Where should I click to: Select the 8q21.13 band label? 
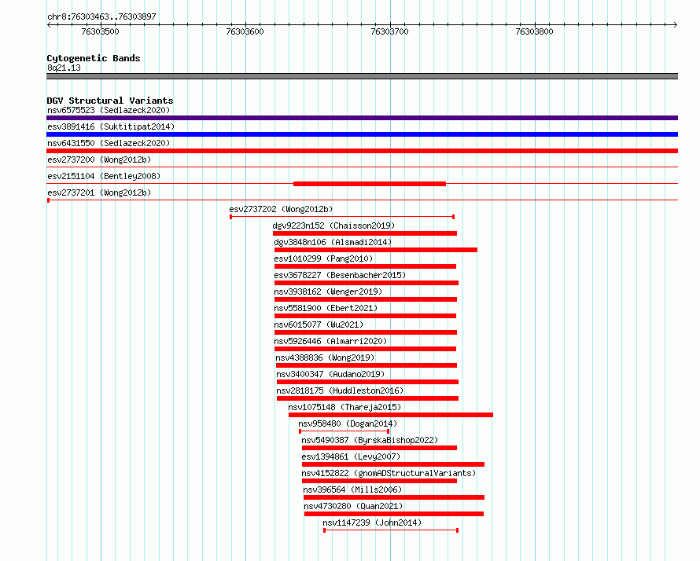[64, 68]
